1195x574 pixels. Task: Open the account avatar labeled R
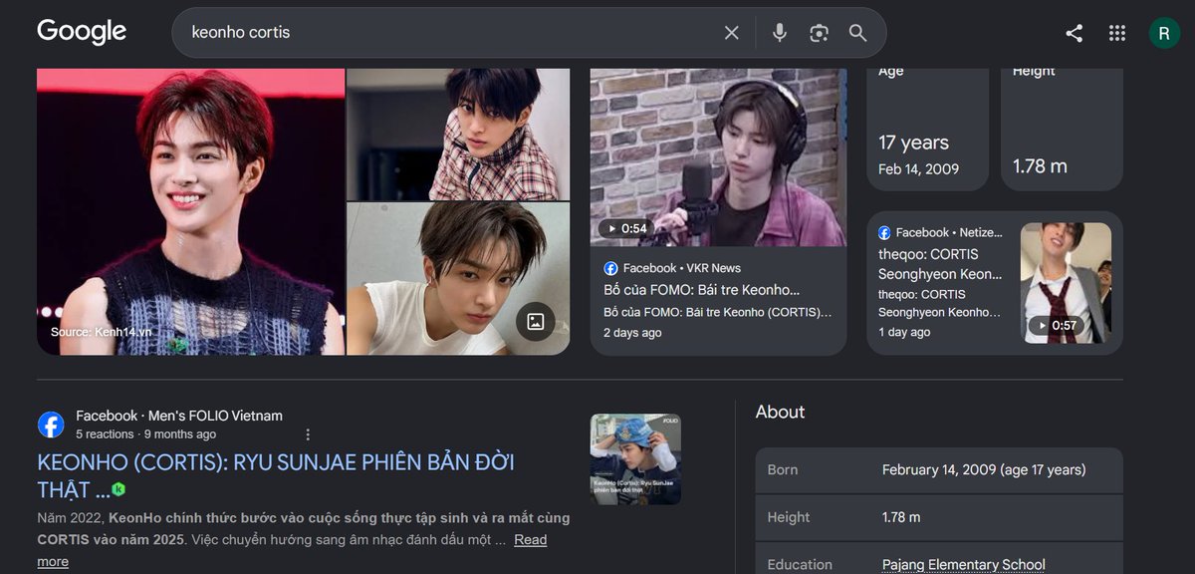pos(1164,33)
